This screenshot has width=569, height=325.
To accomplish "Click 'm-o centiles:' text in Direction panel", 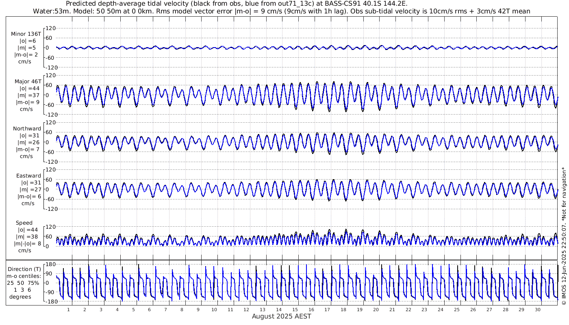I will click(25, 276).
